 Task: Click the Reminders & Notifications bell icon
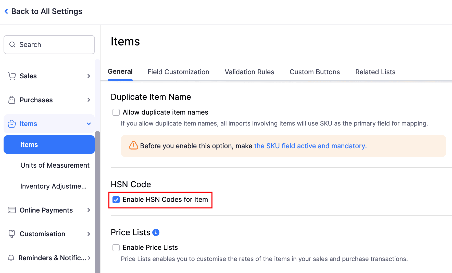pos(11,258)
